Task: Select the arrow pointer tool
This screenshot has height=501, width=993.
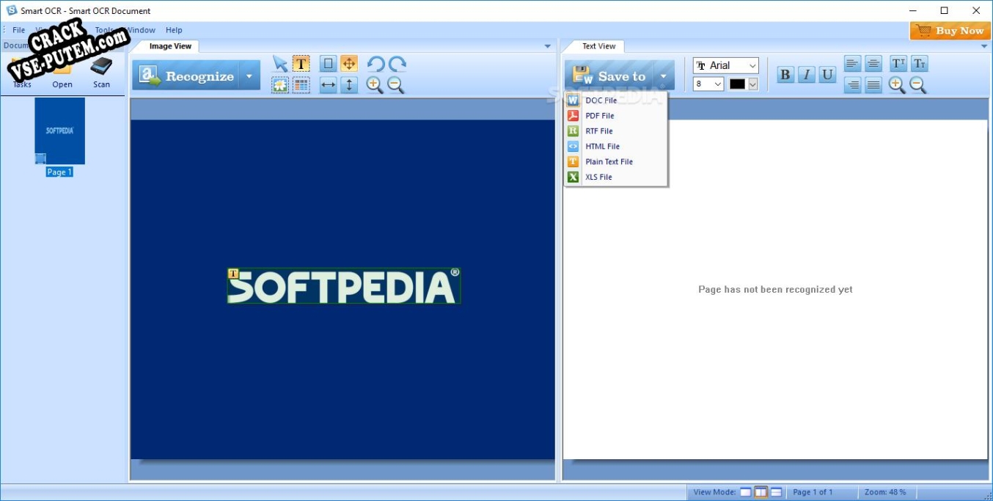Action: point(280,64)
